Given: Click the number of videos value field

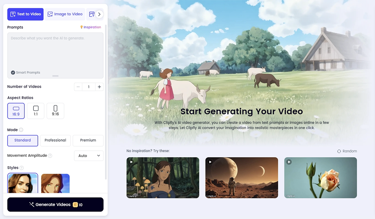Looking at the screenshot, I should coord(88,87).
